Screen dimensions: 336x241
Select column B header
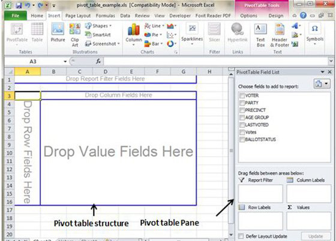(53, 72)
